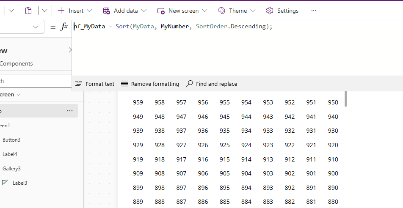Expand the Insert dropdown chevron

(x=89, y=11)
